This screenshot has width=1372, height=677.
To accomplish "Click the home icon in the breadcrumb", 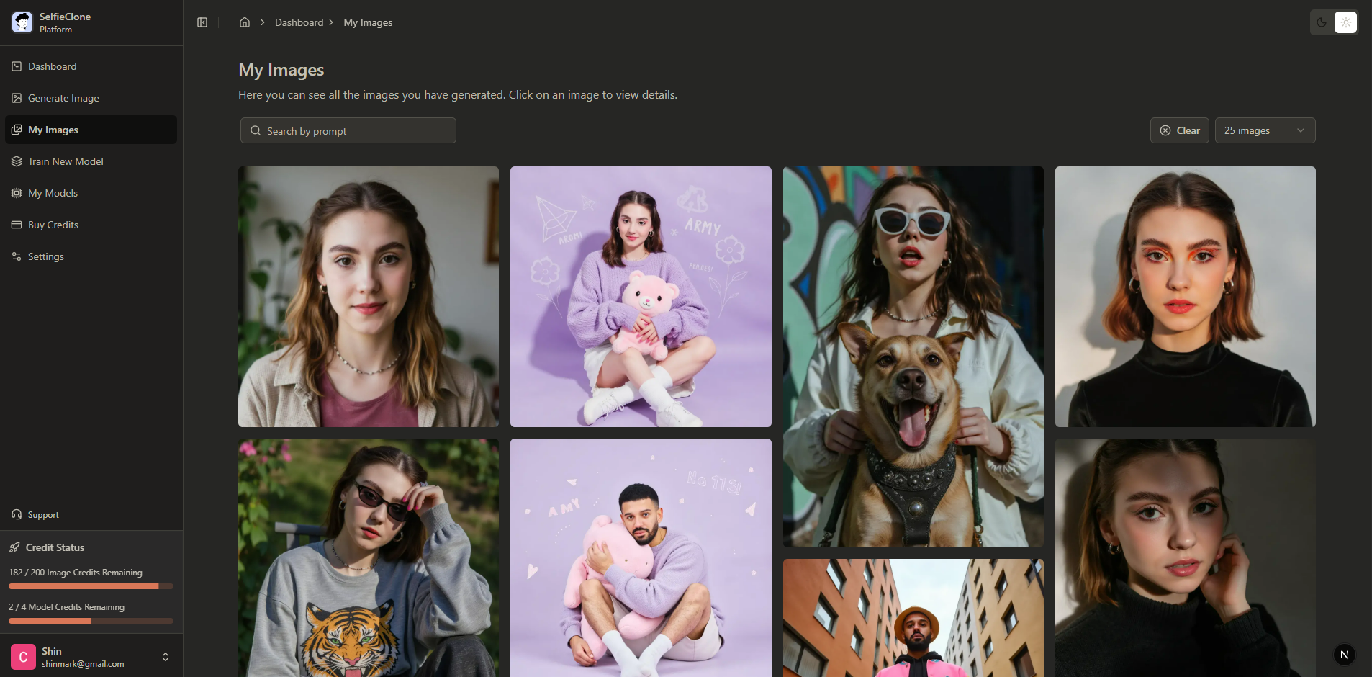I will (244, 22).
